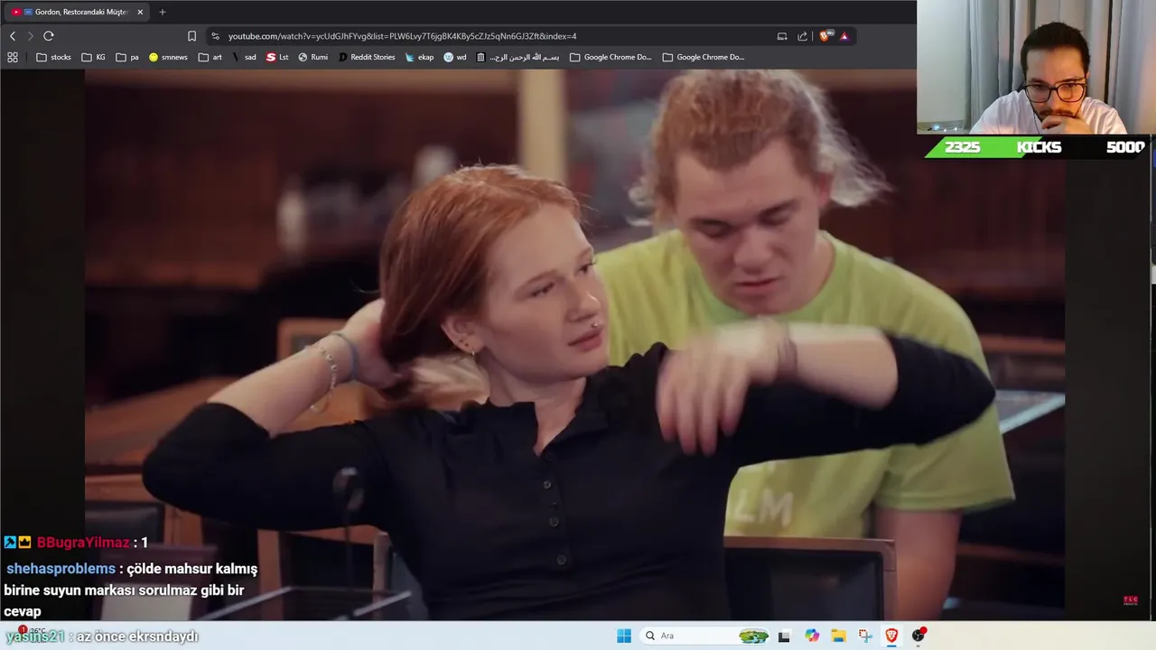Click the playing YouTube video
This screenshot has height=650, width=1156.
pyautogui.click(x=574, y=345)
